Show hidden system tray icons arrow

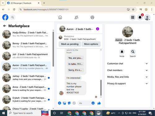click(119, 113)
